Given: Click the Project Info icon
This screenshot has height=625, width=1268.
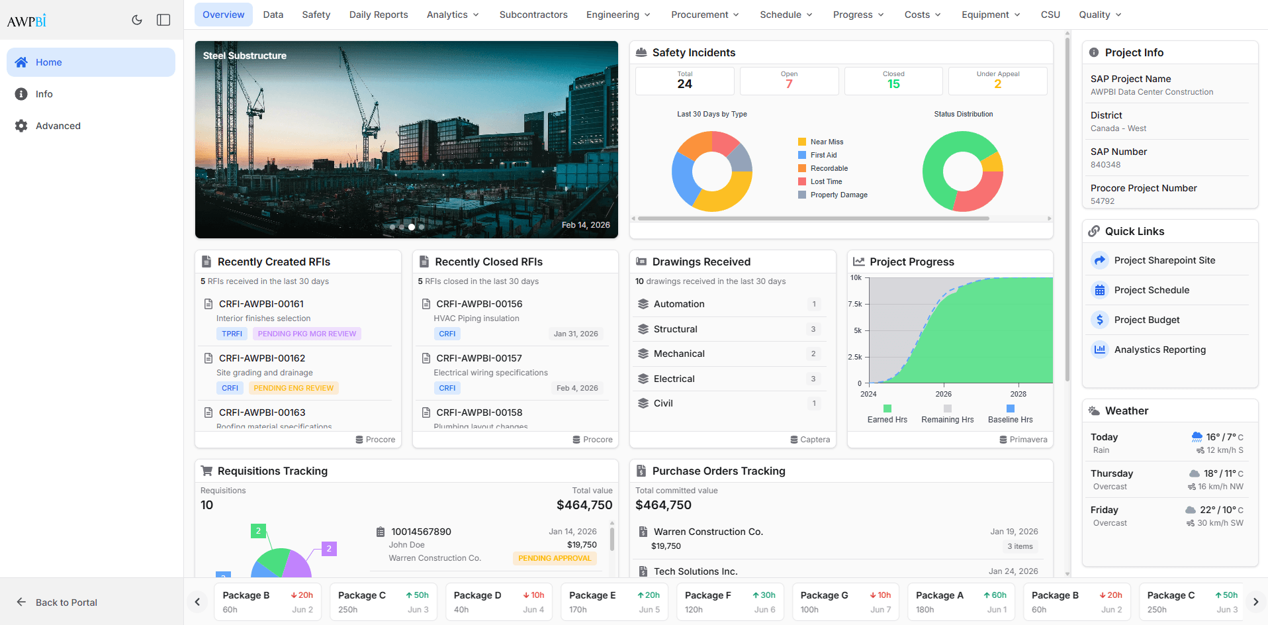Looking at the screenshot, I should 1094,52.
